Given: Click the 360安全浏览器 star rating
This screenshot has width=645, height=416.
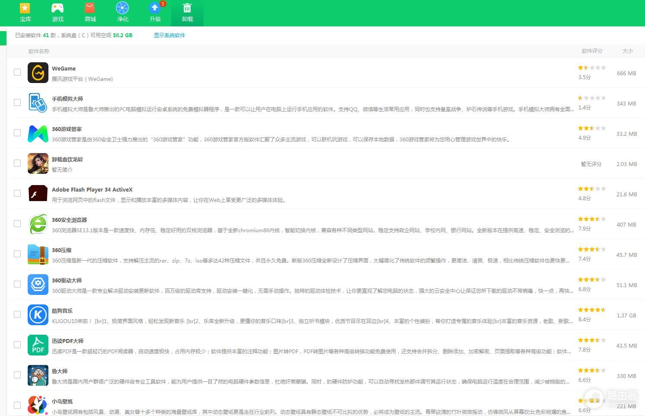Looking at the screenshot, I should coord(592,219).
